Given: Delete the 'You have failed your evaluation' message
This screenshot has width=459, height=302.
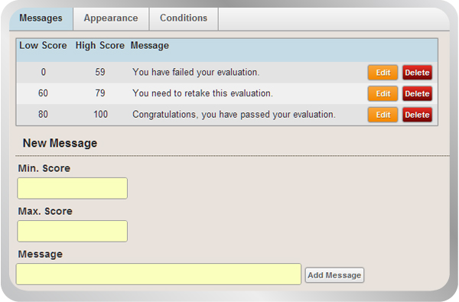Looking at the screenshot, I should [x=417, y=73].
